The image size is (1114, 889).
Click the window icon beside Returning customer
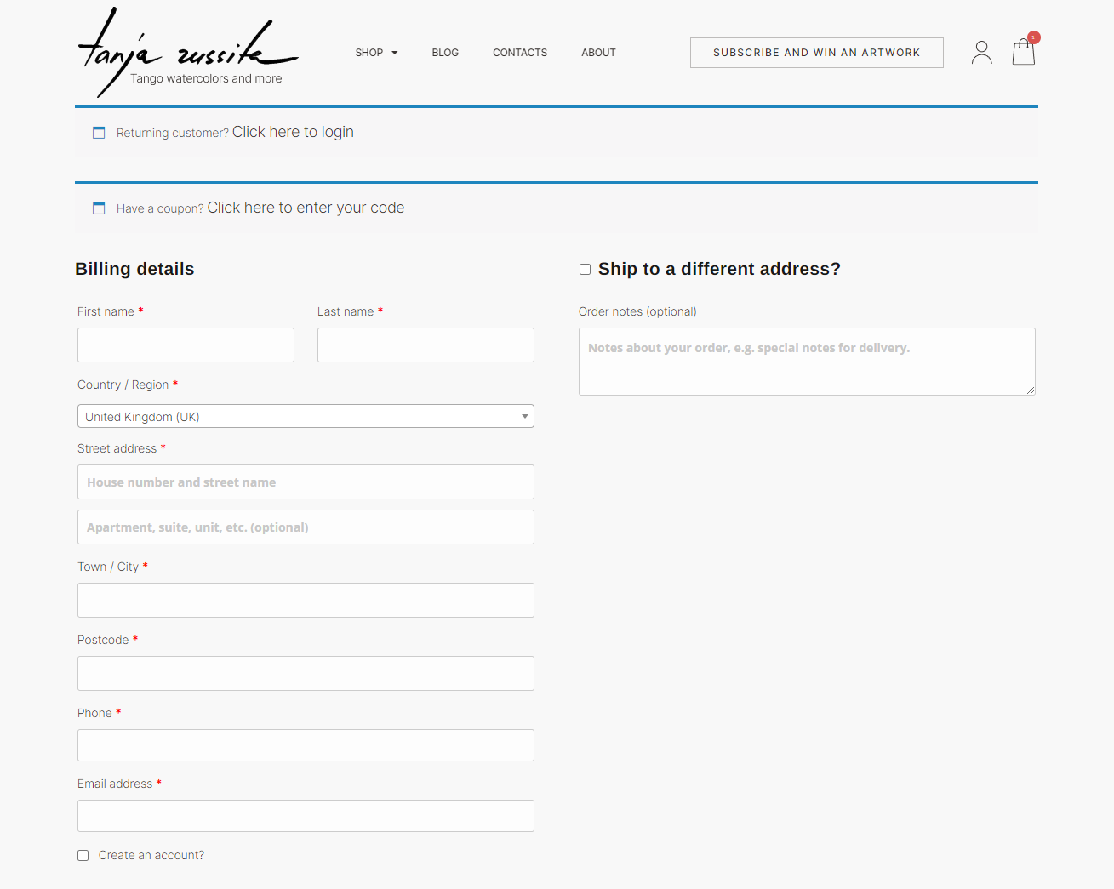[x=99, y=133]
